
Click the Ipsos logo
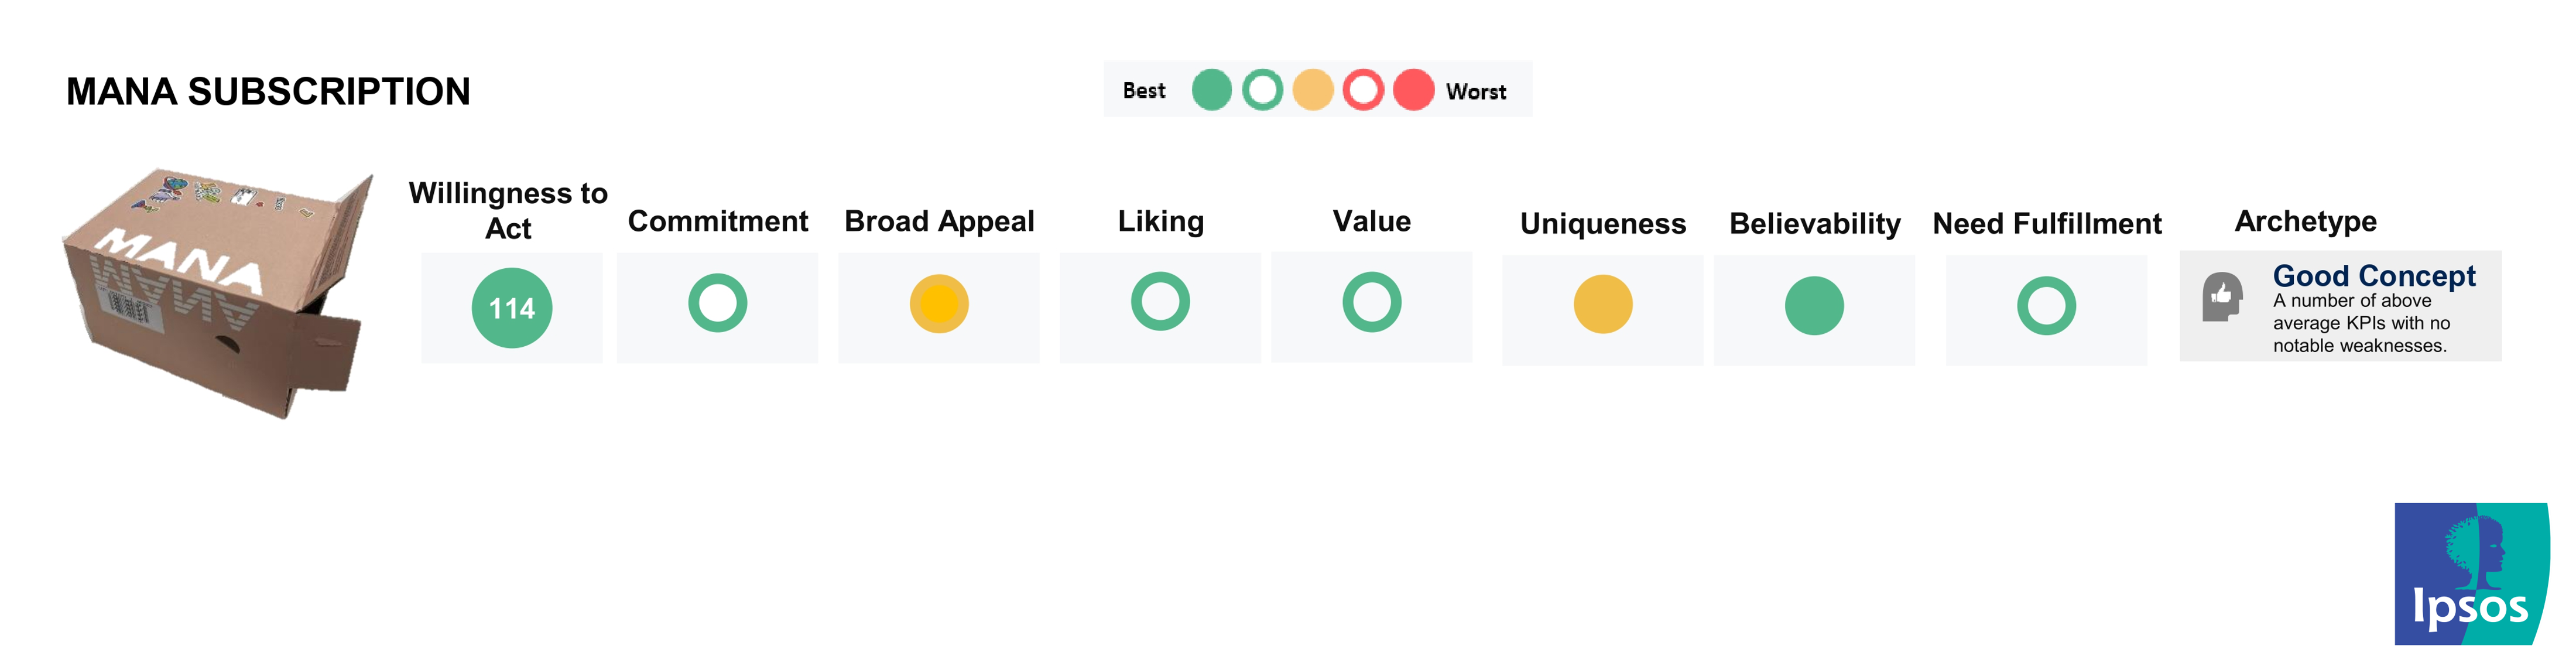coord(2470,574)
